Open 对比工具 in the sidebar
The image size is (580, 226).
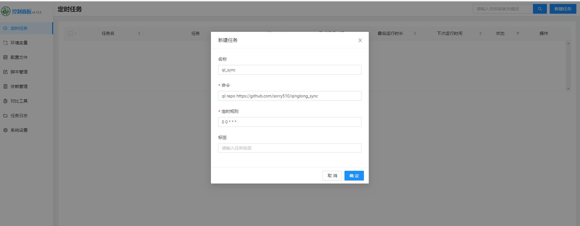[x=26, y=101]
